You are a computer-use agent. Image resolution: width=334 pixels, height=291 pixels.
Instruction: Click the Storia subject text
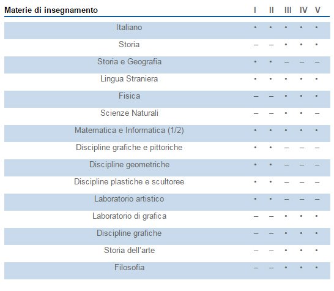[129, 44]
